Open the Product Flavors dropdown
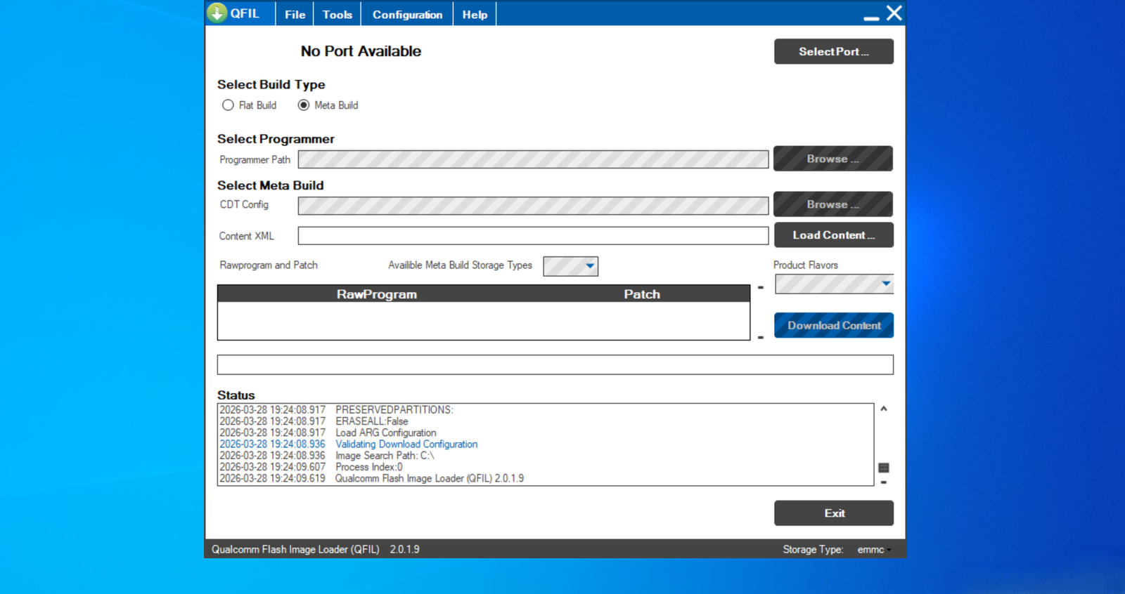 coord(885,284)
